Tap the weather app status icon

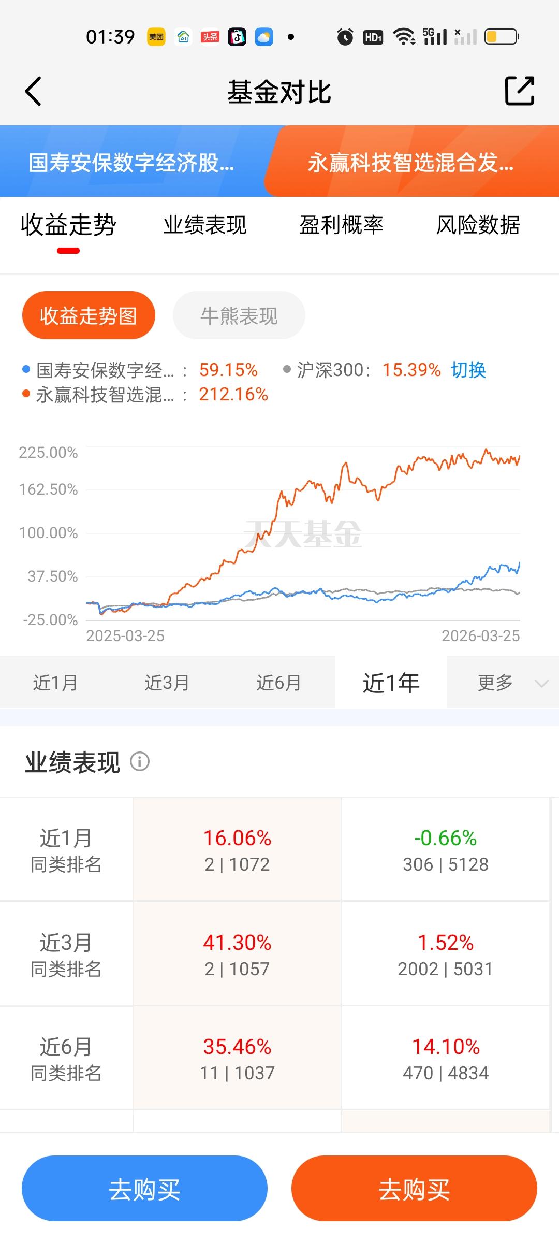264,37
